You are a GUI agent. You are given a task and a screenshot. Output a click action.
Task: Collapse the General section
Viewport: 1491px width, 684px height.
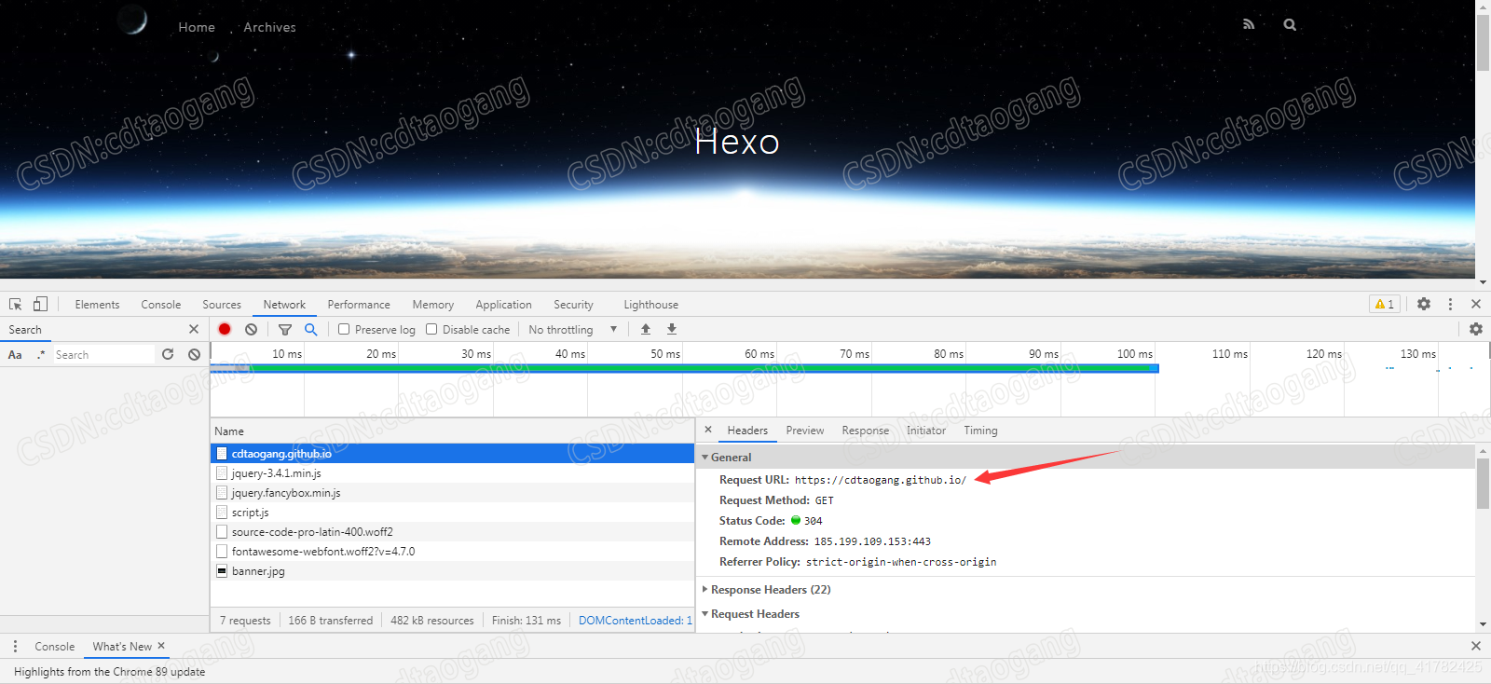tap(705, 458)
